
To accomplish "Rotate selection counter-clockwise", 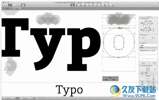I will click(x=142, y=82).
